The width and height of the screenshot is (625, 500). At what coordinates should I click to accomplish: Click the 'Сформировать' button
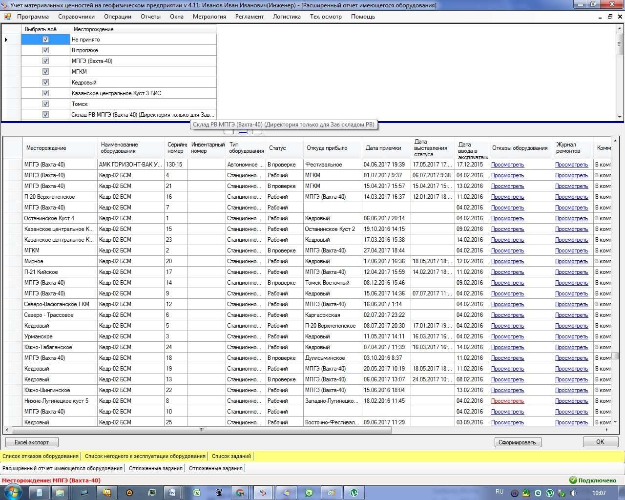tap(517, 442)
